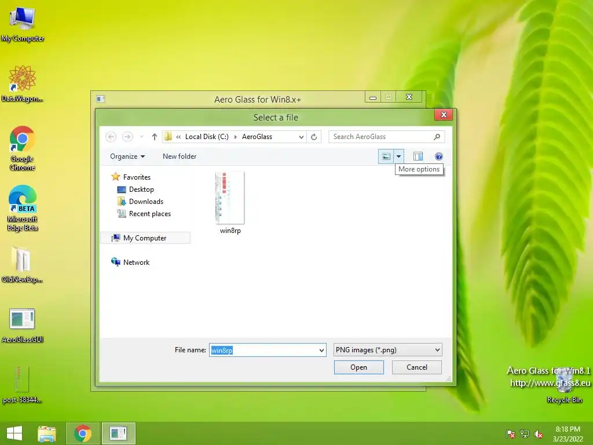Go forward with the Forward arrow
Viewport: 593px width, 445px height.
click(x=127, y=137)
